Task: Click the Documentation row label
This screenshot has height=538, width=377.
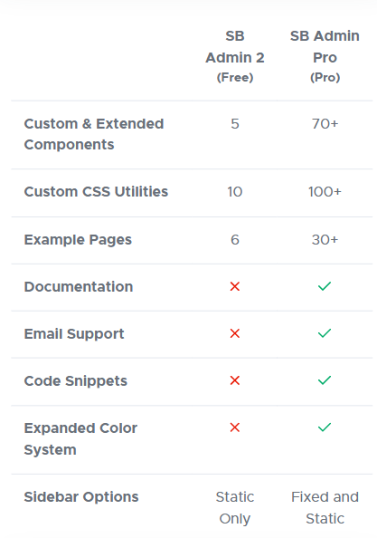Action: point(79,286)
